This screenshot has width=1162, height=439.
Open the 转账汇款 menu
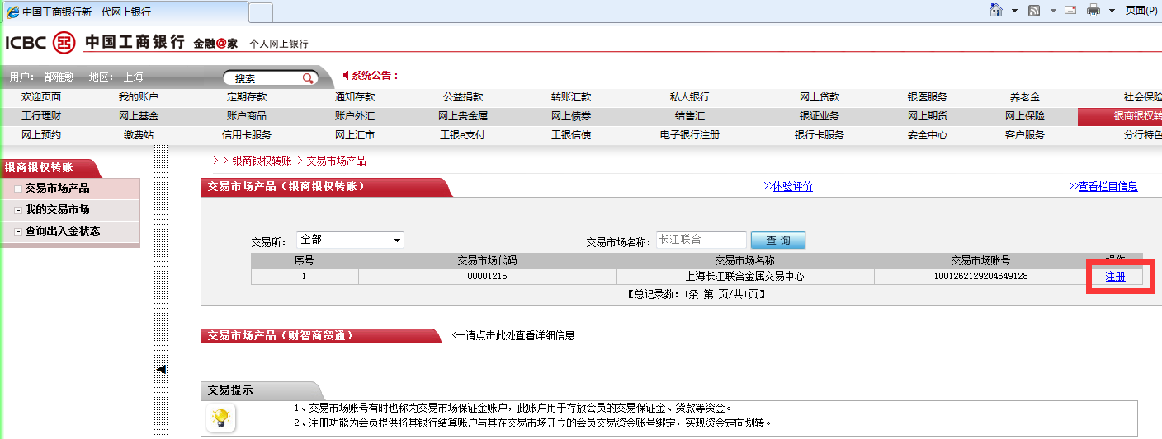pyautogui.click(x=571, y=97)
